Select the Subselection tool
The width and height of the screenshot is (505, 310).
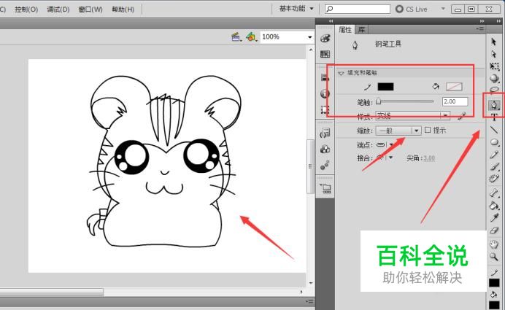coord(494,54)
